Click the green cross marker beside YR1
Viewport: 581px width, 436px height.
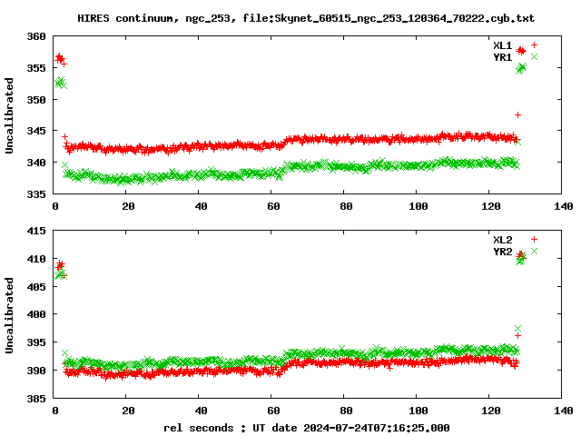(x=534, y=56)
